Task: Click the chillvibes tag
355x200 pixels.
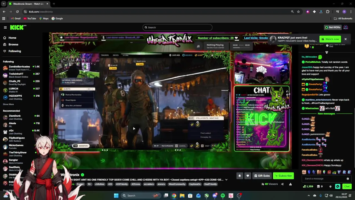Action: 100,184
